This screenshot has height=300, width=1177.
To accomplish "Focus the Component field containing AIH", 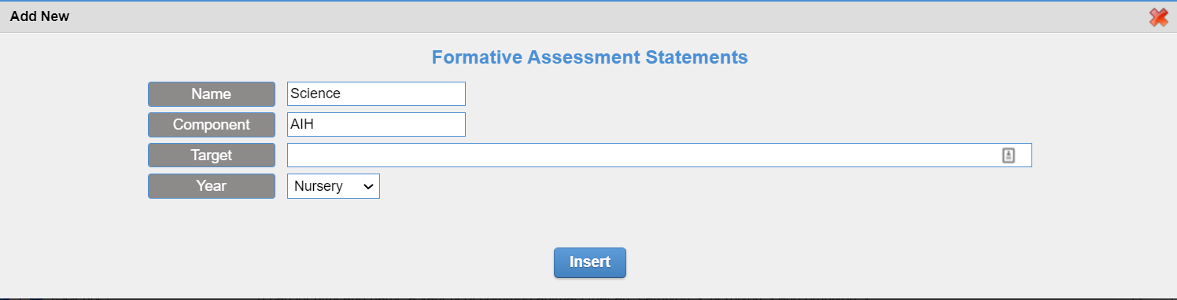I will pyautogui.click(x=376, y=124).
